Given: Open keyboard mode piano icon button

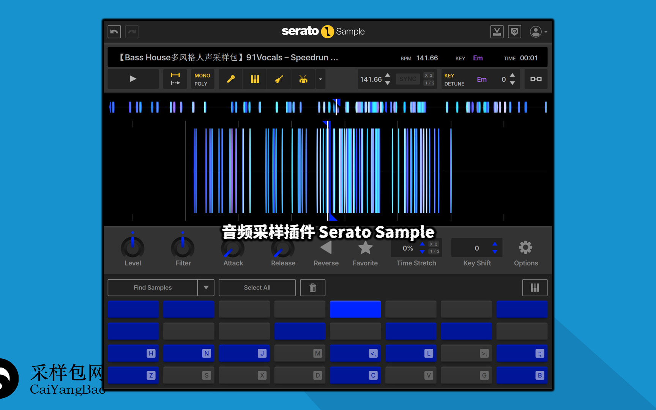Looking at the screenshot, I should (x=535, y=288).
